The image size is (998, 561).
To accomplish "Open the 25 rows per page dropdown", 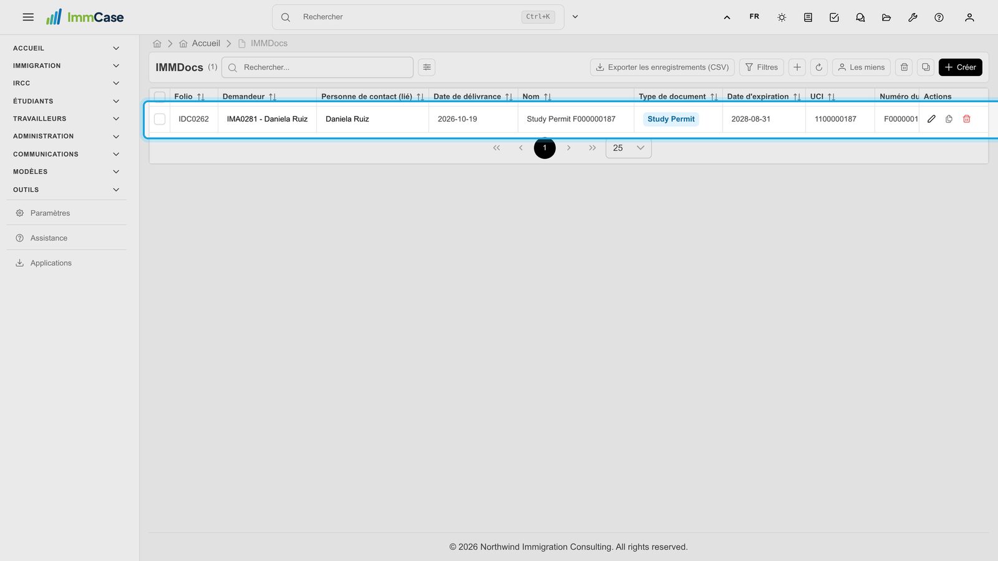I will coord(628,148).
